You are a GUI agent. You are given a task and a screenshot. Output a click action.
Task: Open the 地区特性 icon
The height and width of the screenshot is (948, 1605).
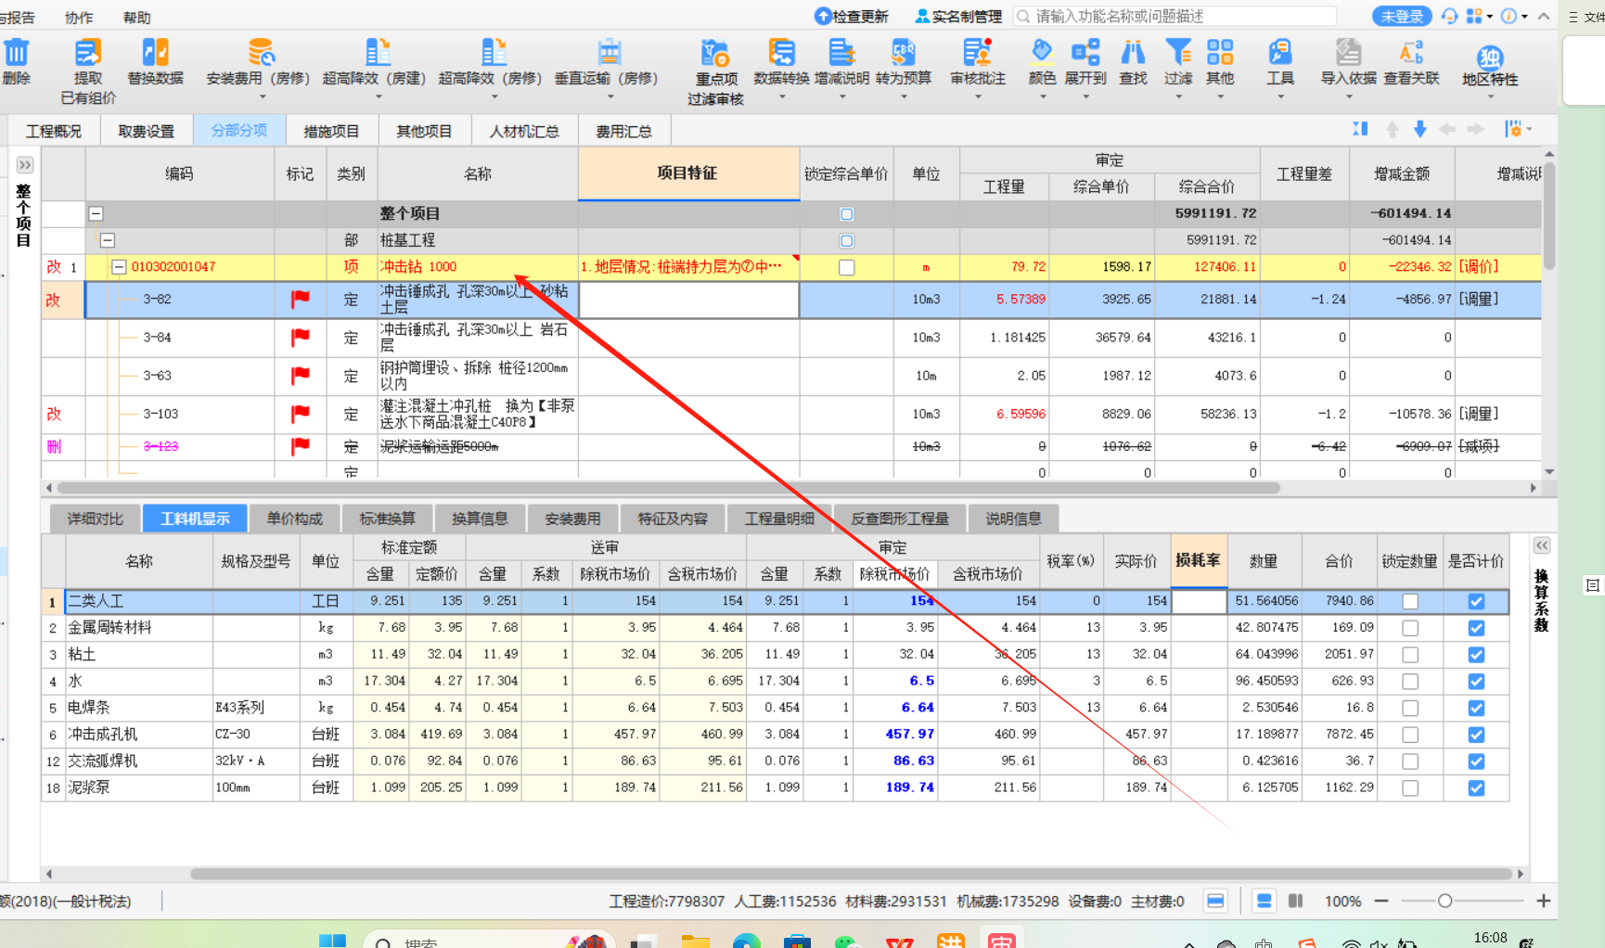tap(1490, 65)
